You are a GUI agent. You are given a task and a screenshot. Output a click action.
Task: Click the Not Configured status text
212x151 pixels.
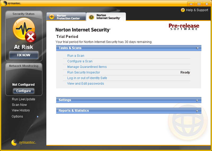point(23,84)
